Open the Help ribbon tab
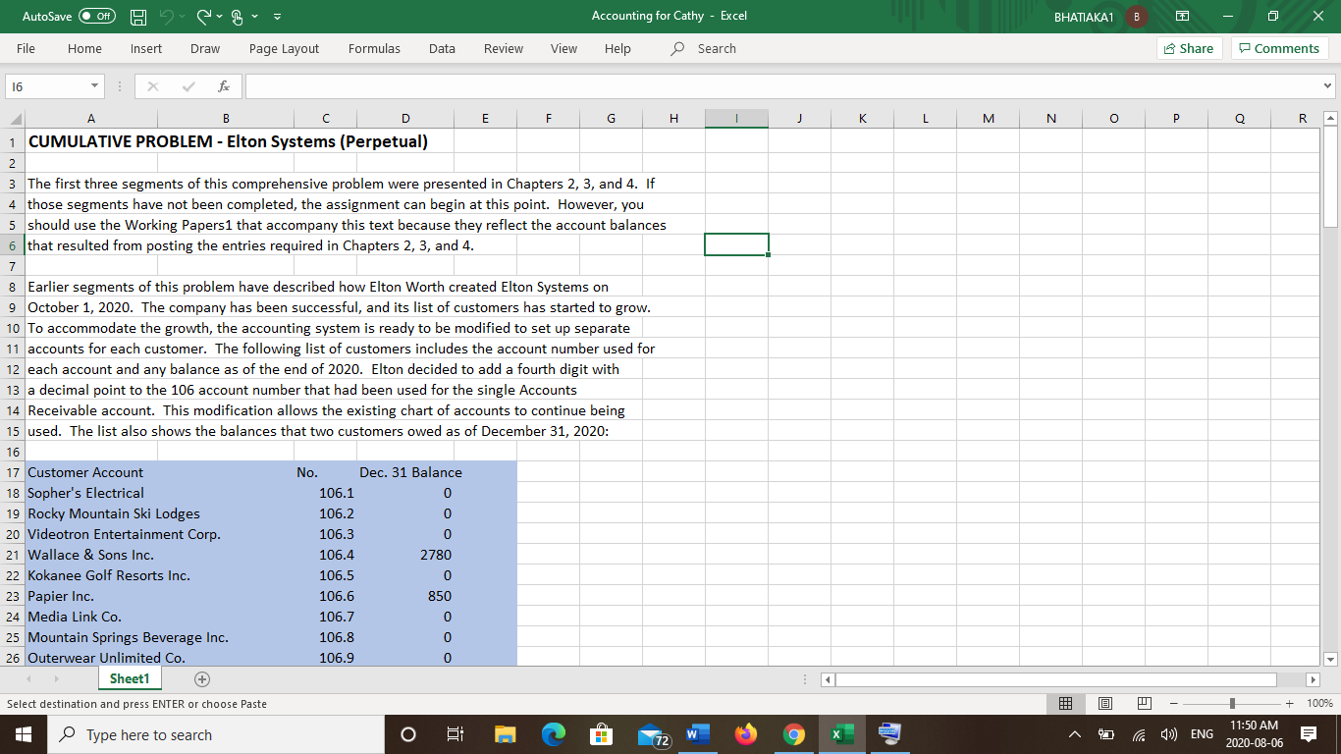 tap(617, 48)
